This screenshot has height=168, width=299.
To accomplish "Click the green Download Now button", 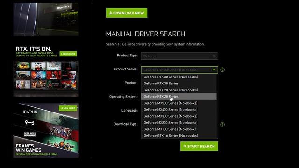I will [127, 13].
